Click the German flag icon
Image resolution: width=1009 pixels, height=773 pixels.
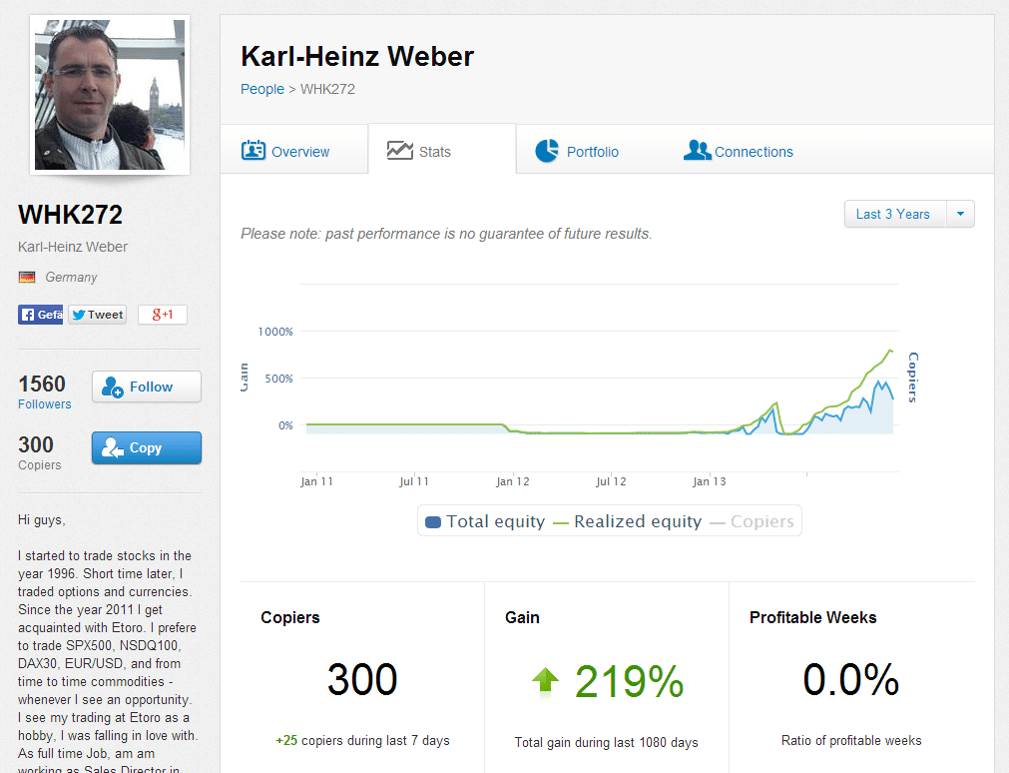[27, 278]
